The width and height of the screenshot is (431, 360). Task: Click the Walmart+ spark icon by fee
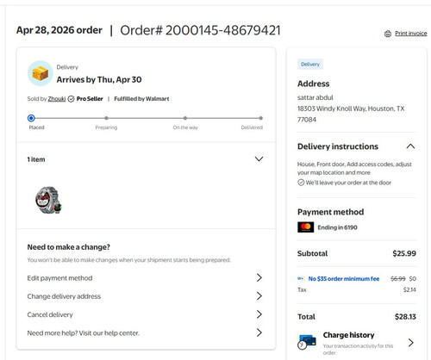coord(301,279)
